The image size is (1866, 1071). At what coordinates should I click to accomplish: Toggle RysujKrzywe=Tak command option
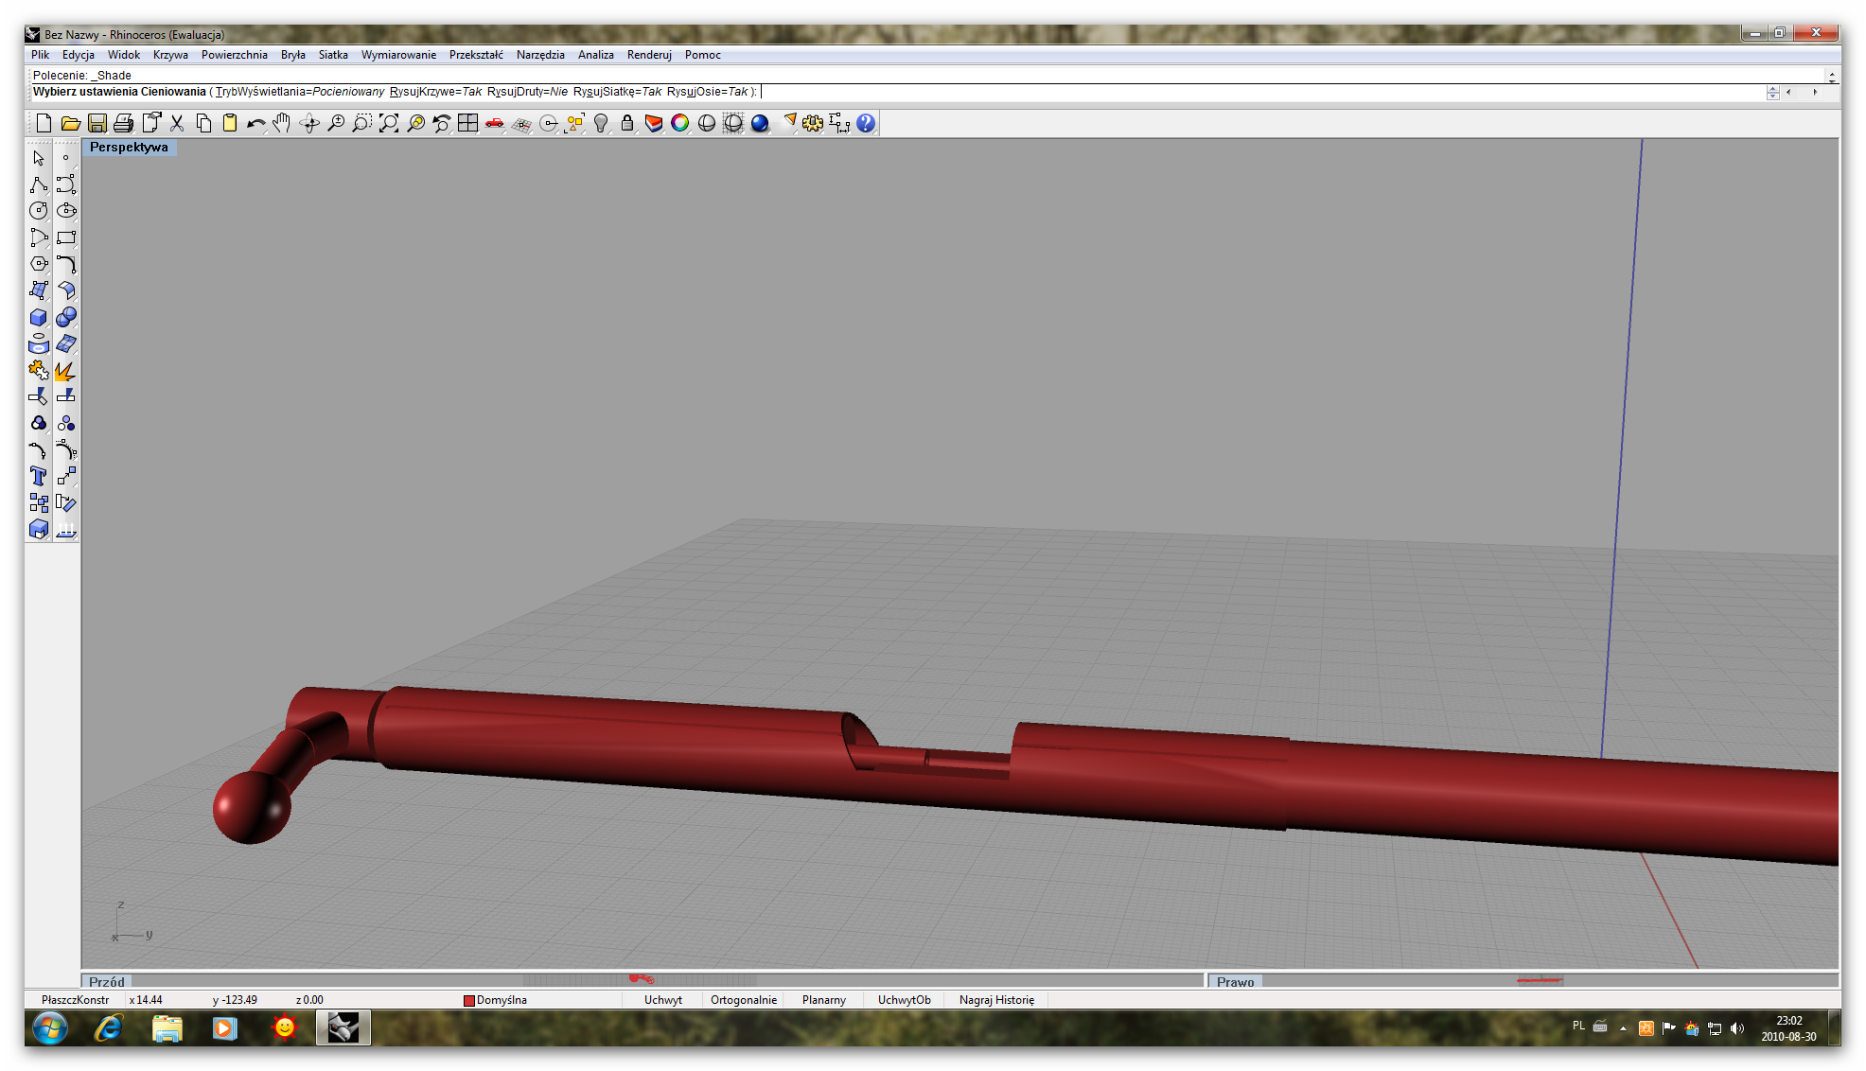435,92
